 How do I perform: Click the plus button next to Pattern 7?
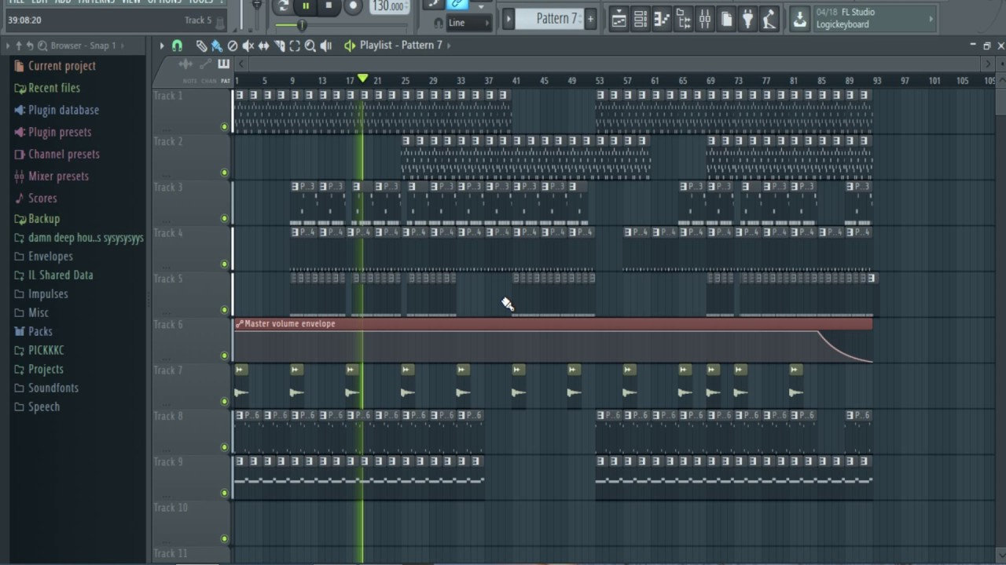590,19
